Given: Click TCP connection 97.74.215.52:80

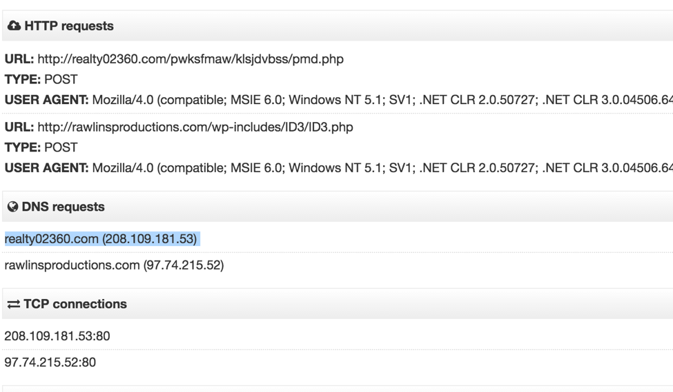Looking at the screenshot, I should [50, 362].
